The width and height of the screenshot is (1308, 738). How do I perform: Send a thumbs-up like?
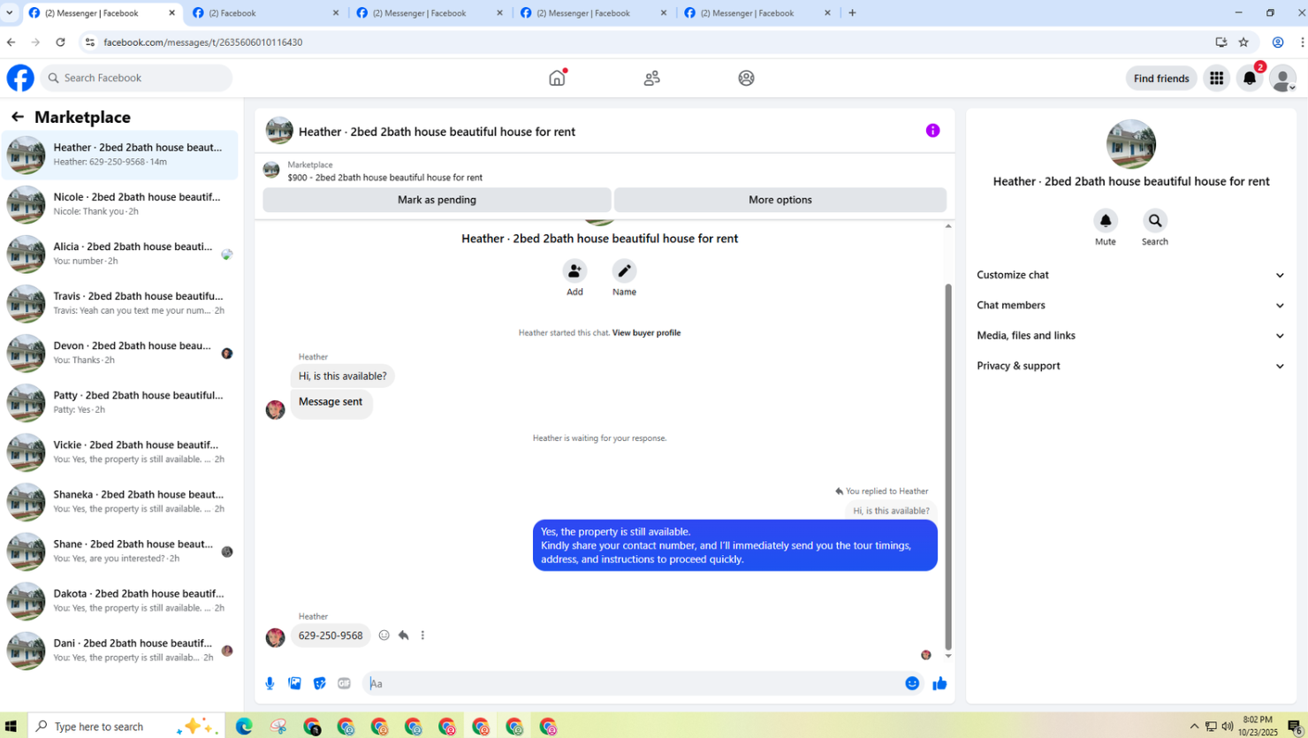coord(939,683)
